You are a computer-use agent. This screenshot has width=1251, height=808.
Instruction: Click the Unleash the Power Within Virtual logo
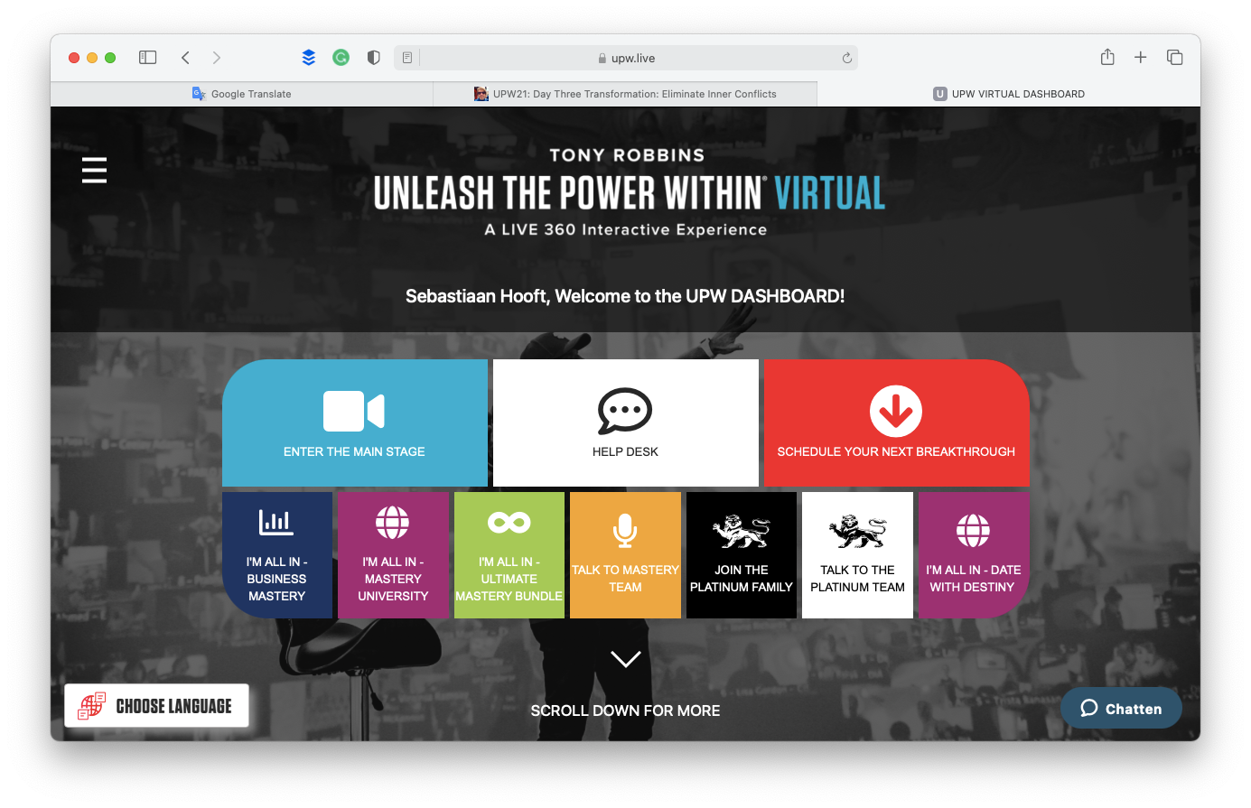[x=629, y=192]
